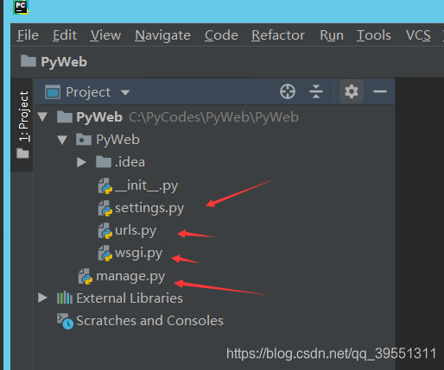Select the __init__.py file
The width and height of the screenshot is (444, 370).
pyautogui.click(x=146, y=185)
